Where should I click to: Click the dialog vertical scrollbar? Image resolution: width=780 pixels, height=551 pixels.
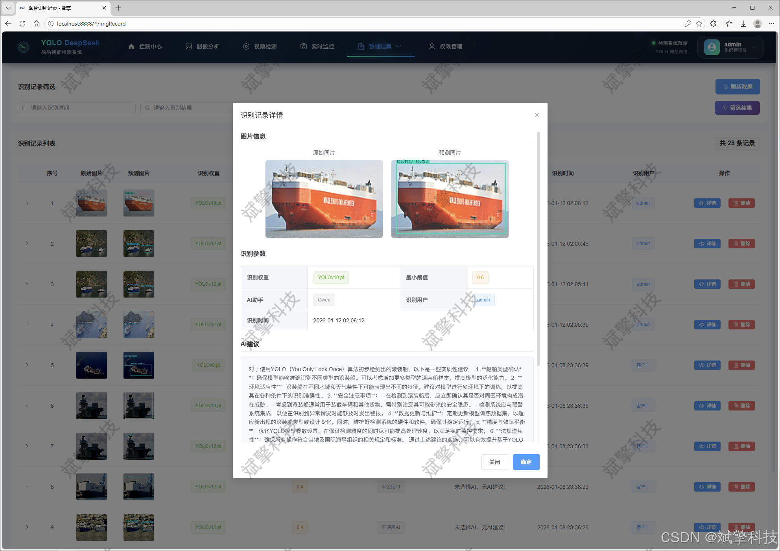point(538,248)
